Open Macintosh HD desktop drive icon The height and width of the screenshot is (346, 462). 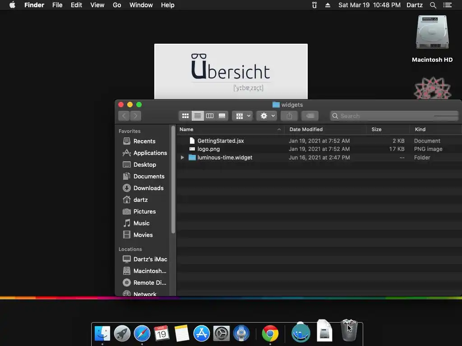click(x=432, y=33)
